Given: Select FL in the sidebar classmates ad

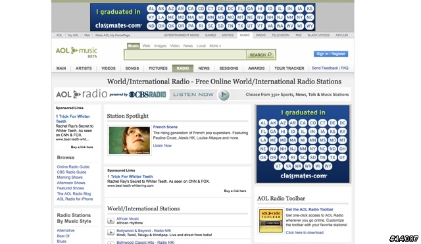Looking at the screenshot, I should coord(263,132).
